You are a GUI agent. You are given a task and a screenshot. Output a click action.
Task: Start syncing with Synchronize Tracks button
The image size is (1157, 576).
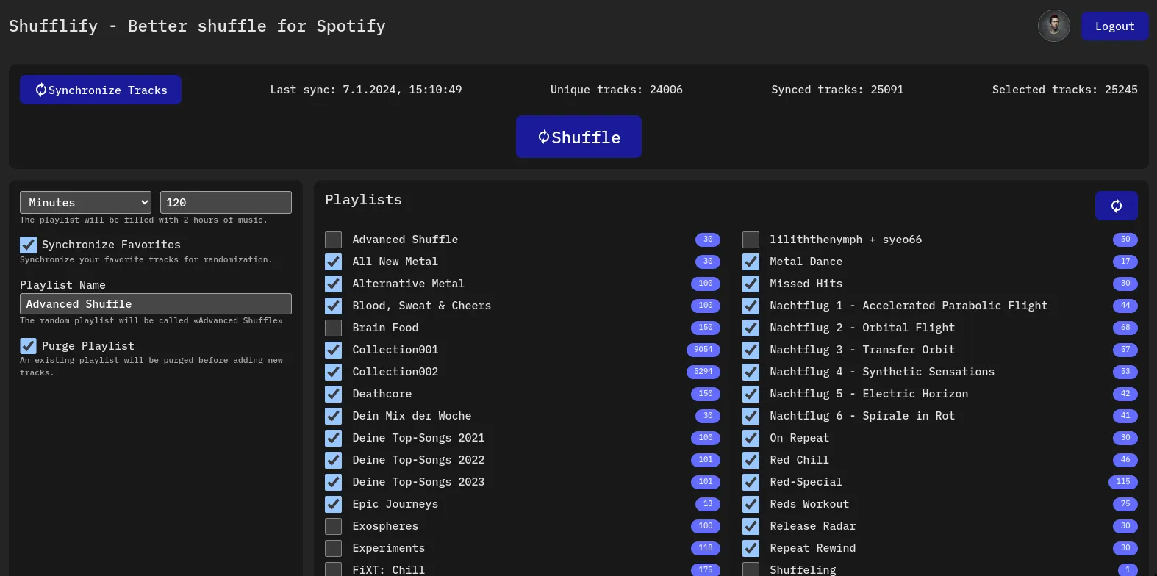pos(101,90)
